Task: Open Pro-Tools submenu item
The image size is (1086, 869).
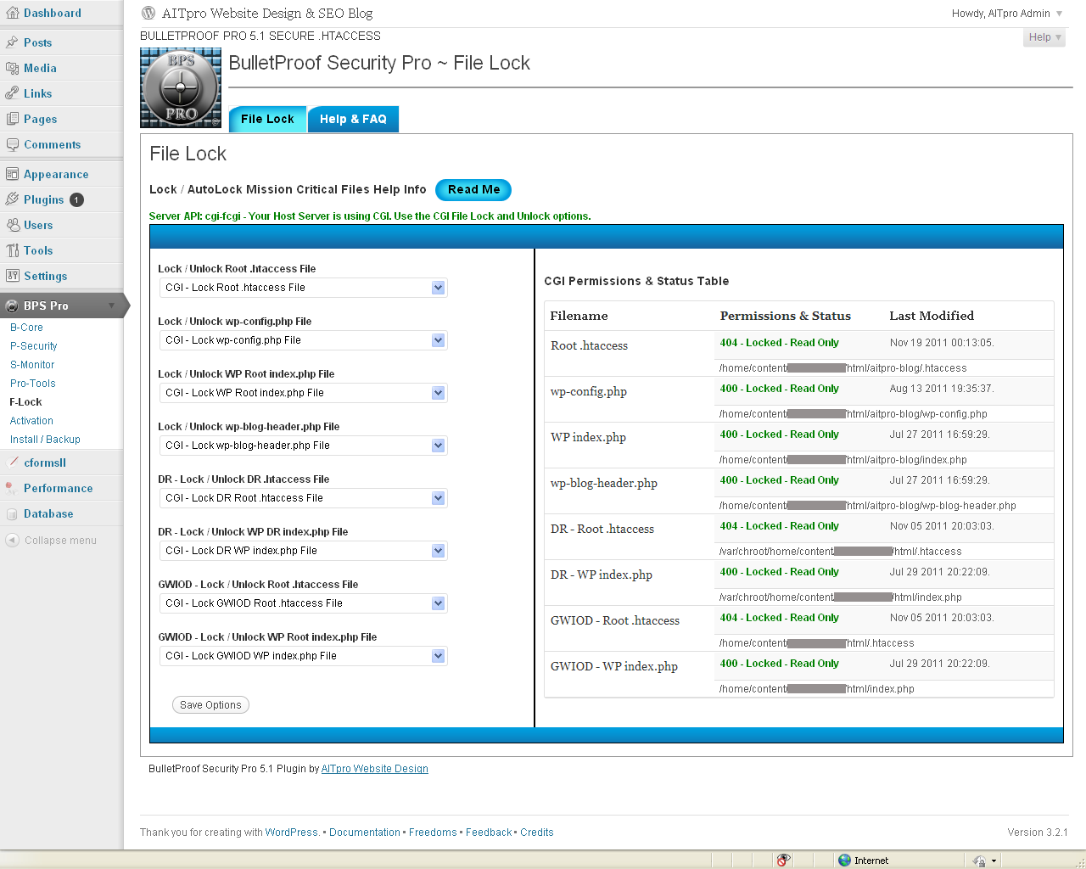Action: coord(32,384)
